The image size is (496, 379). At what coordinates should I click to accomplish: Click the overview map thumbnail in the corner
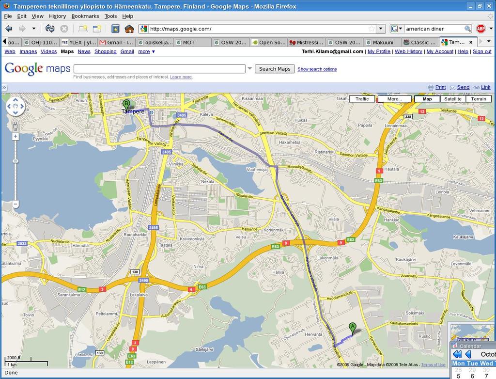(472, 332)
